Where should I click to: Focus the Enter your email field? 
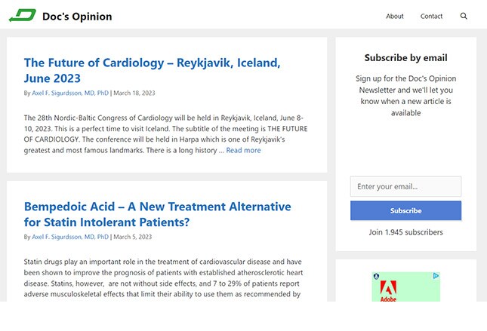(405, 186)
